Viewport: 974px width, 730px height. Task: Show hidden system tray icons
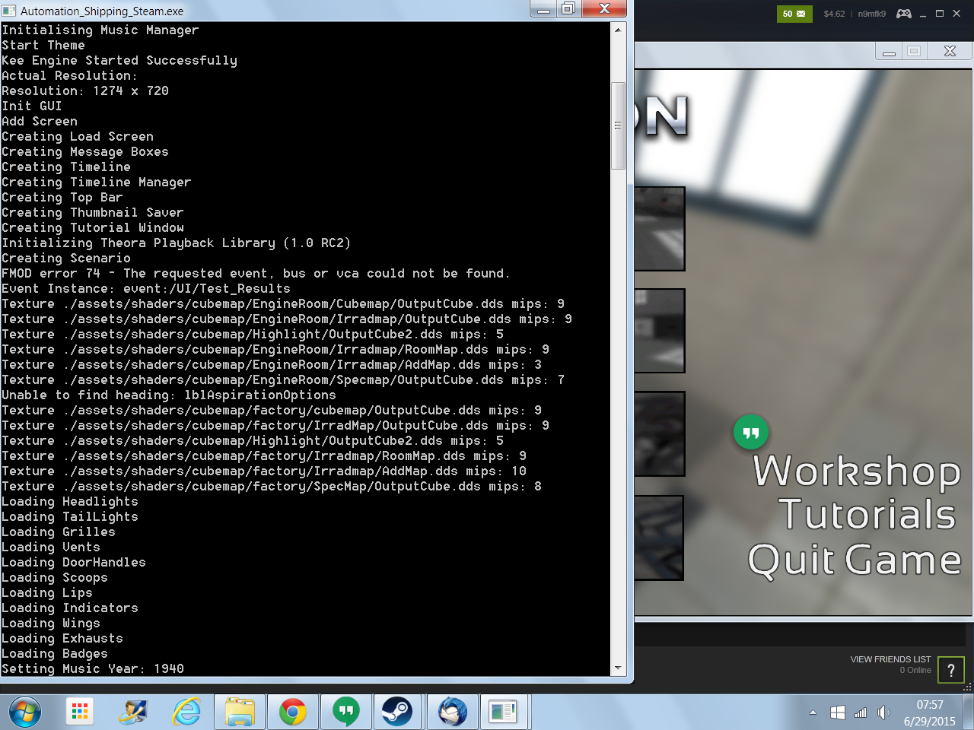(x=813, y=713)
